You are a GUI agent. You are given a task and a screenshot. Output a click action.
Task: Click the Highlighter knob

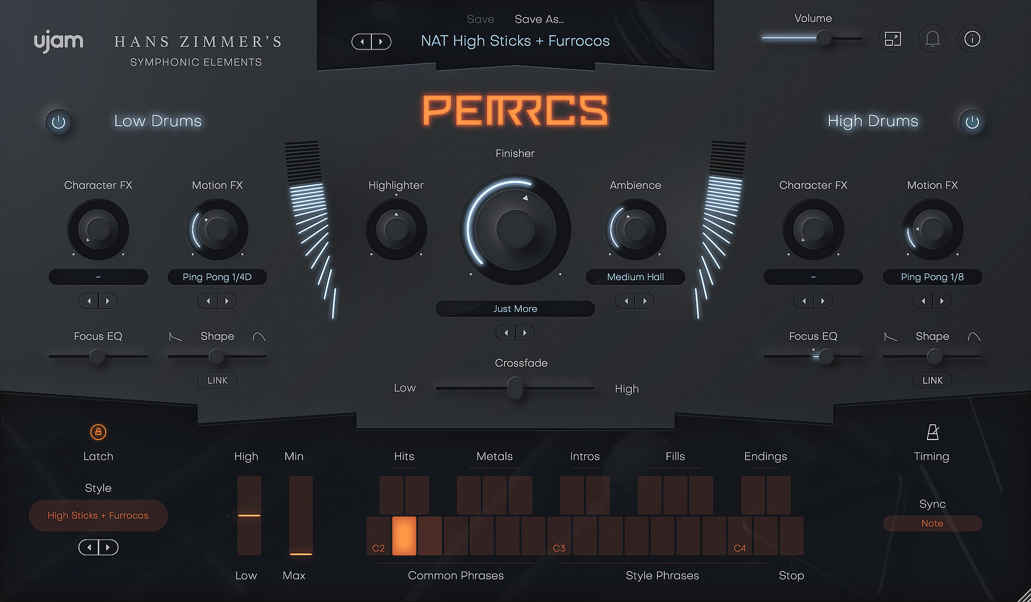396,229
